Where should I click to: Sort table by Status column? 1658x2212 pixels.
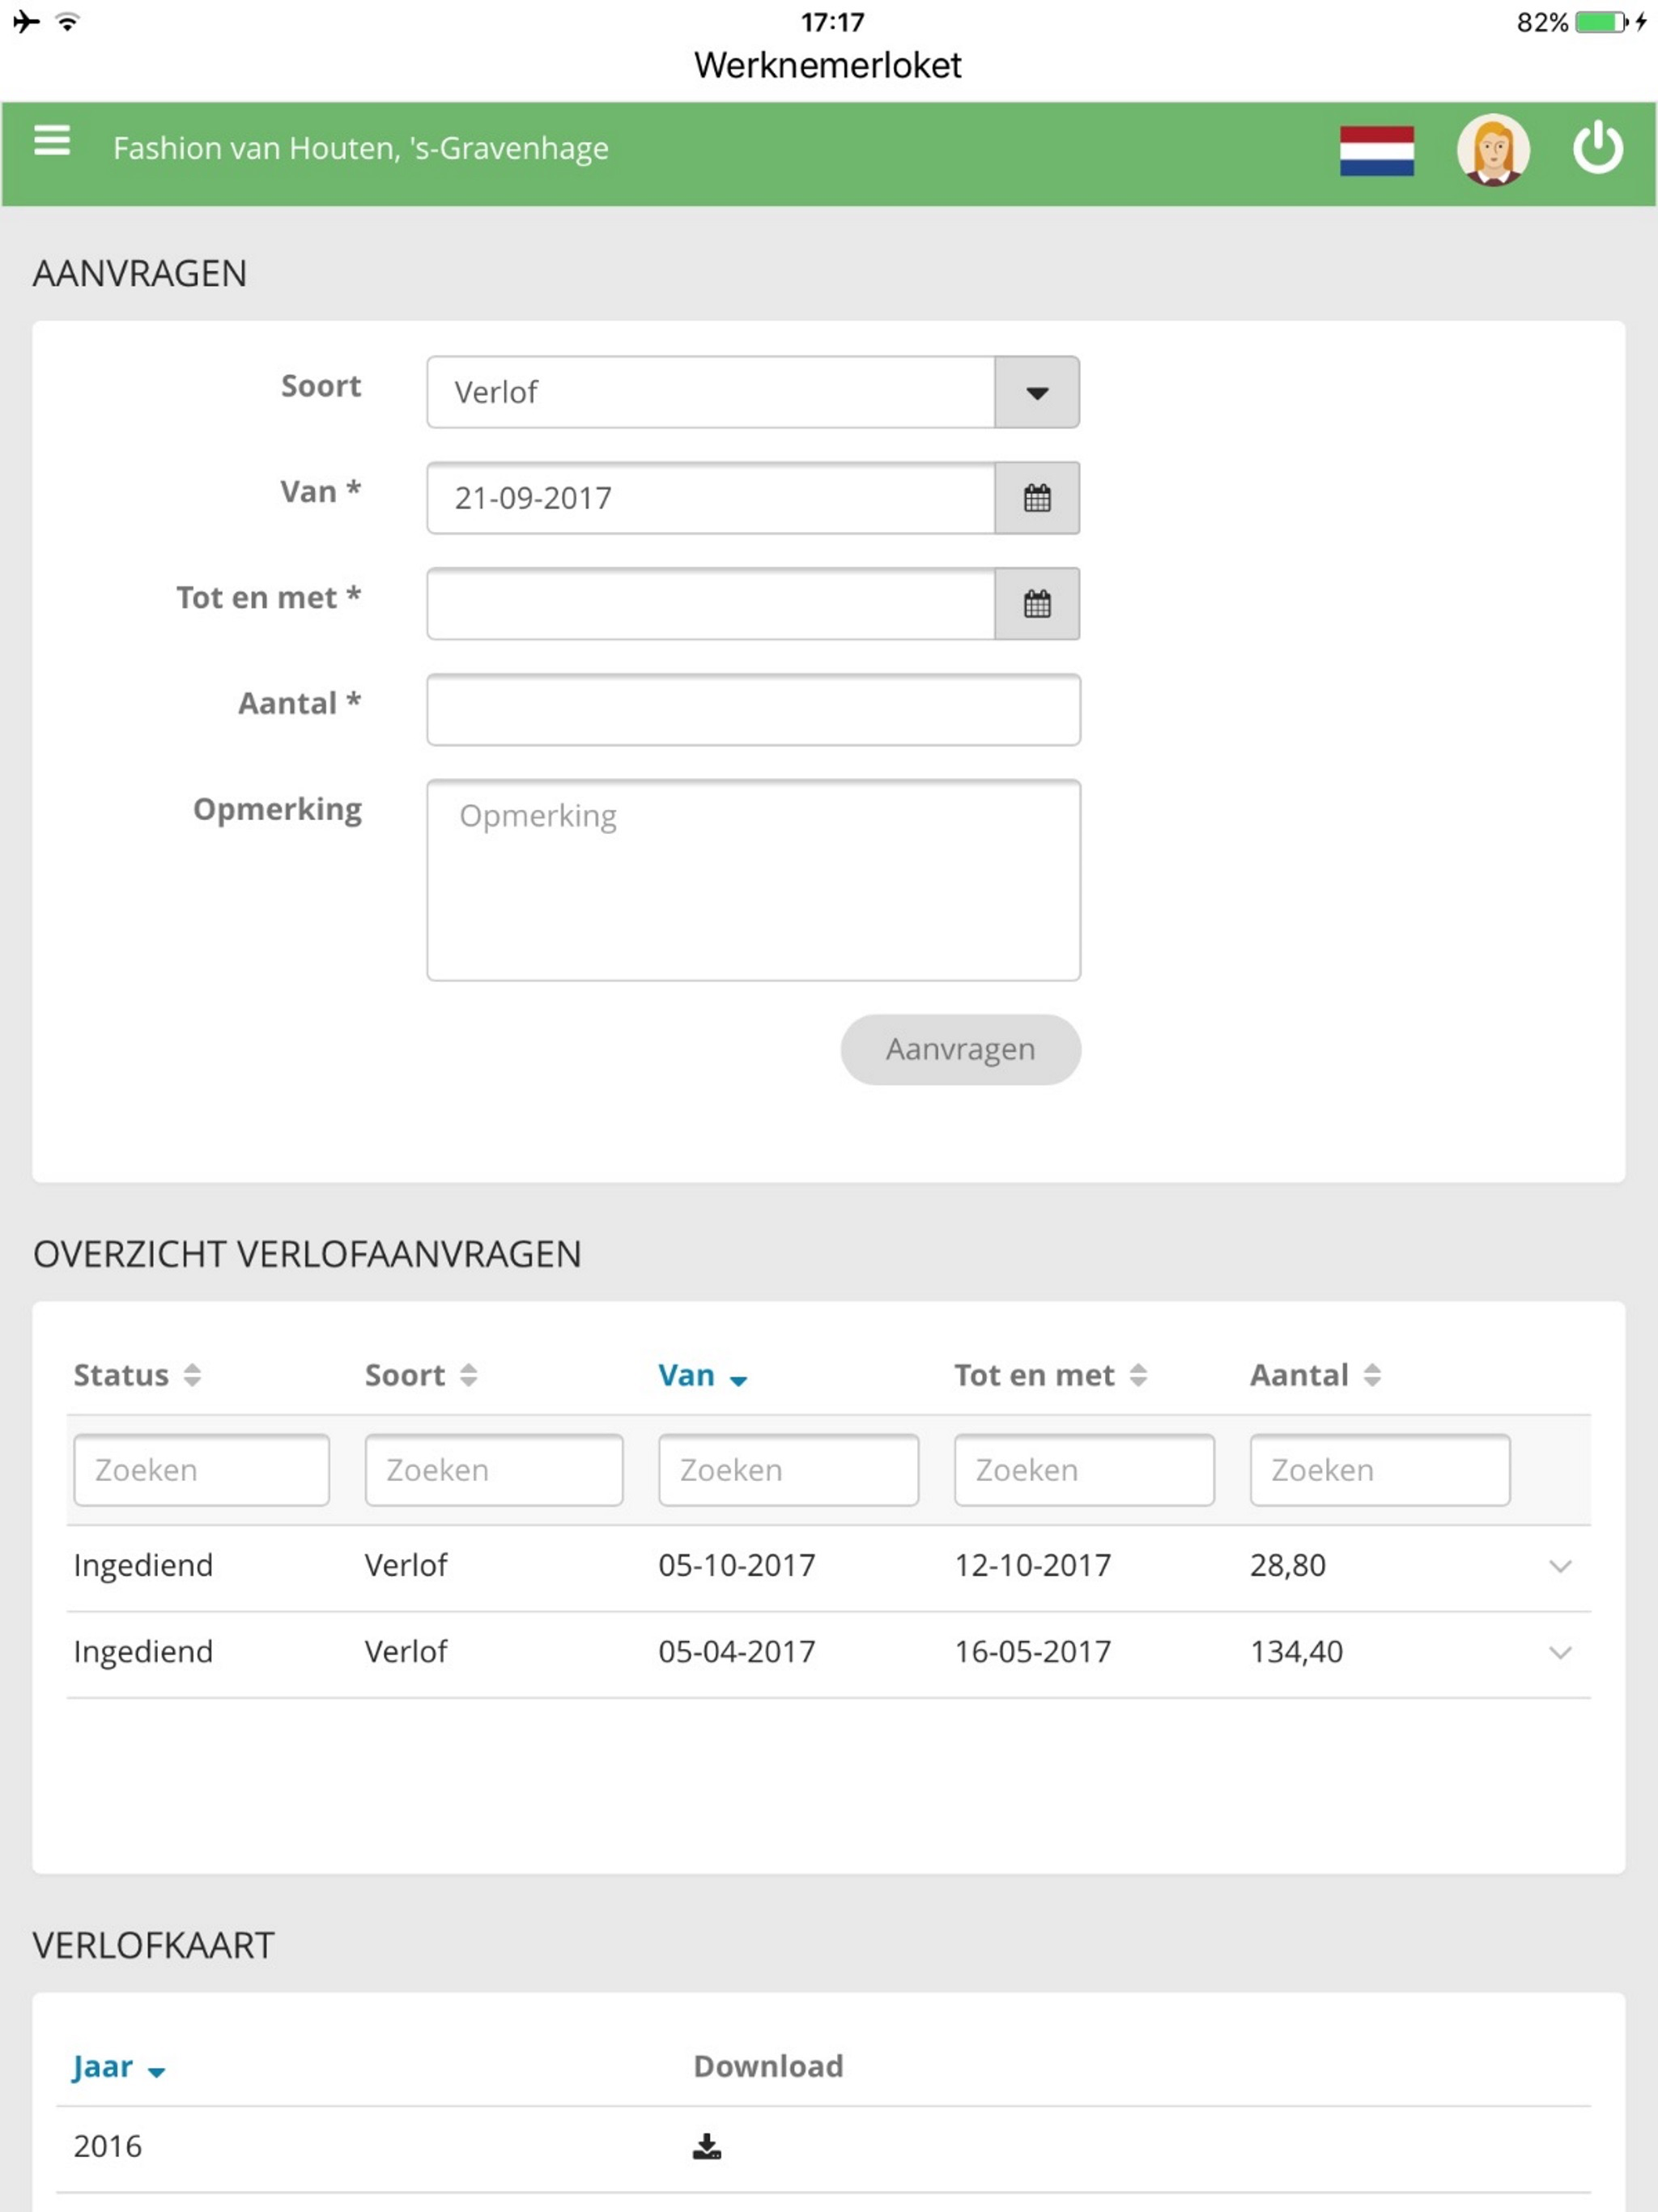(x=137, y=1375)
